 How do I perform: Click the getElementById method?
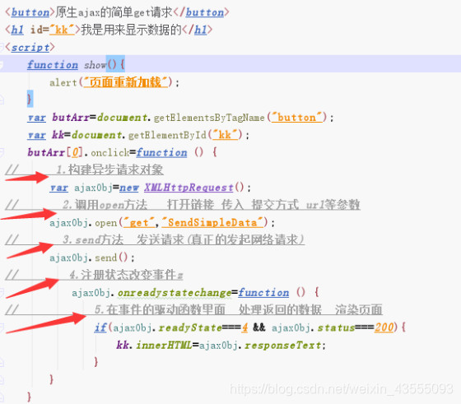pos(168,135)
